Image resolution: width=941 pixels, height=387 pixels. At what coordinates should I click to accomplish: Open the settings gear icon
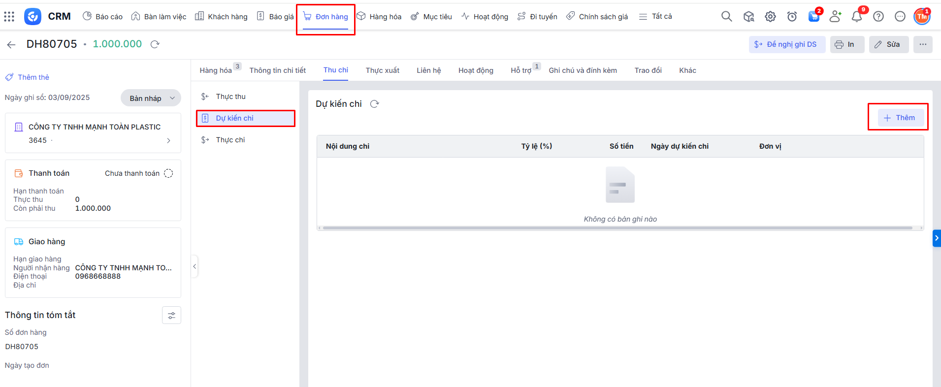click(770, 17)
